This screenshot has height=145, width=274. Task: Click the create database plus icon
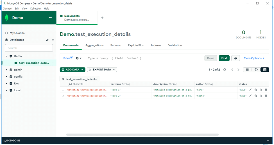tap(53, 40)
